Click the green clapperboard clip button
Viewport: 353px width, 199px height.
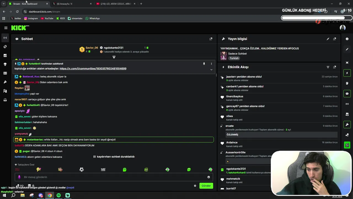click(347, 145)
